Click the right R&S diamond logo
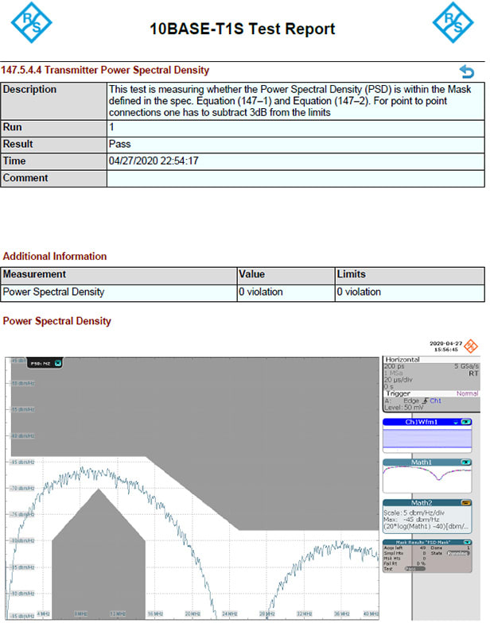490x623 pixels. point(453,22)
